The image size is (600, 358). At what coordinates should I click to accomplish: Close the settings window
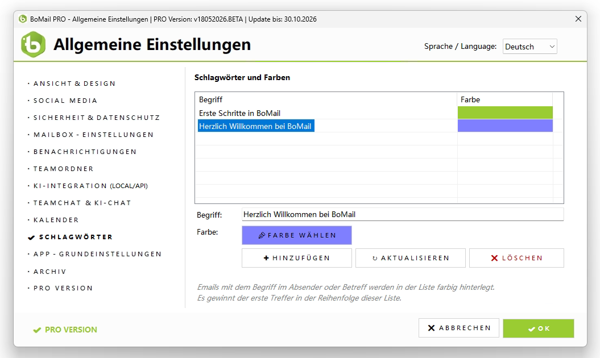pos(578,19)
